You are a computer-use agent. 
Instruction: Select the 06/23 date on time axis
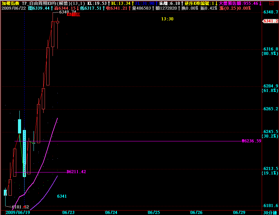(x=68, y=212)
